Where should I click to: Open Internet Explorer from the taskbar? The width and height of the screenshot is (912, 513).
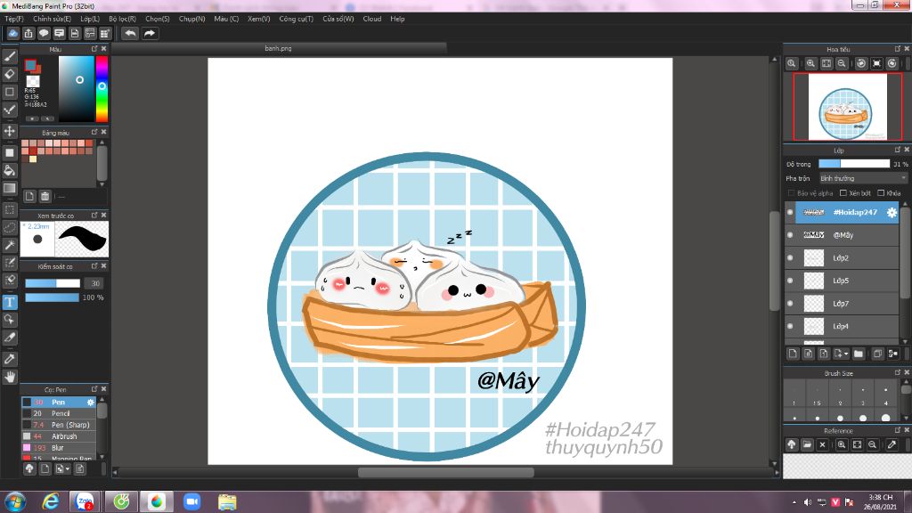(51, 501)
